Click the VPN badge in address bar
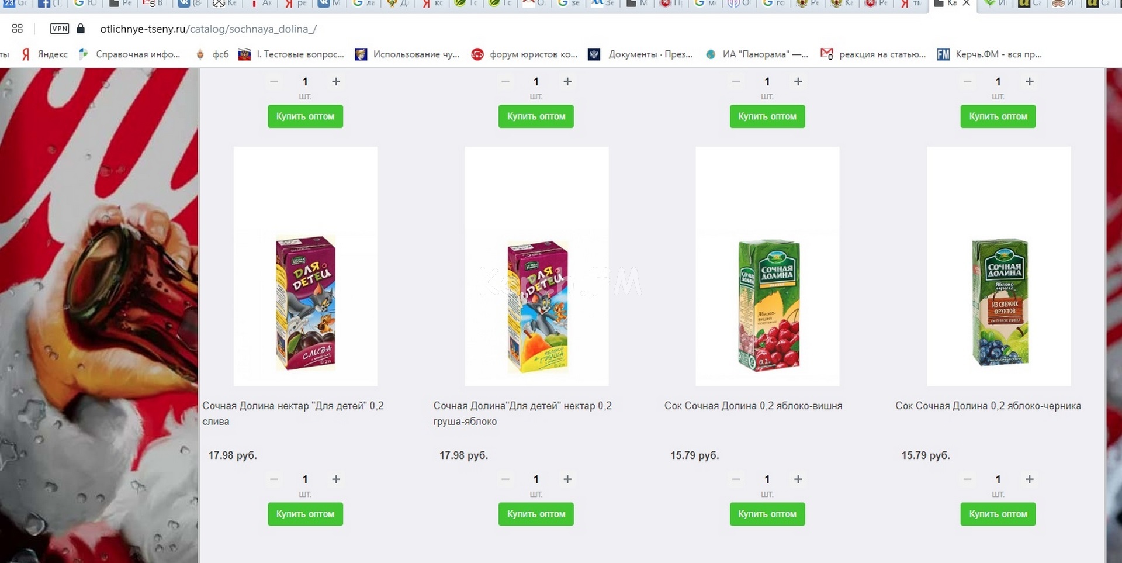 (x=60, y=29)
